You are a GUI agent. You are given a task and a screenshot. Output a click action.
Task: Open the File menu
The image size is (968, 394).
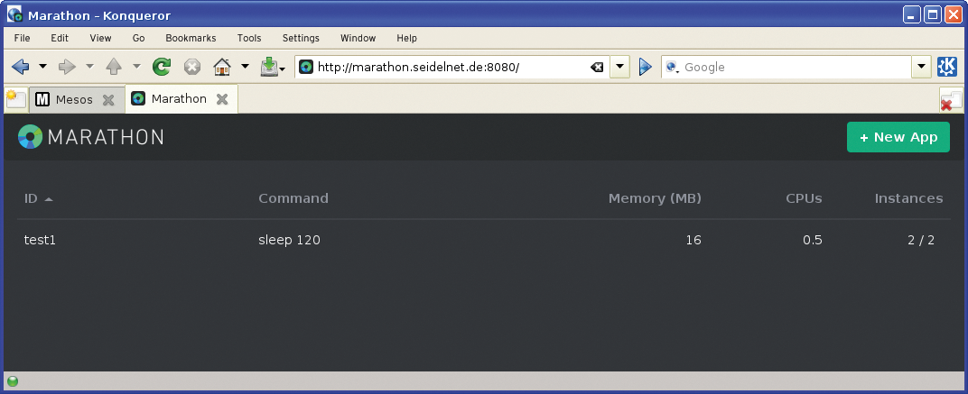(x=23, y=38)
